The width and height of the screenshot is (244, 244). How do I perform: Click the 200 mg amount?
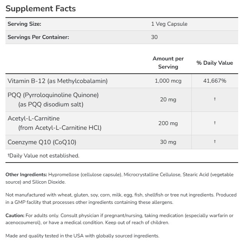click(x=168, y=123)
